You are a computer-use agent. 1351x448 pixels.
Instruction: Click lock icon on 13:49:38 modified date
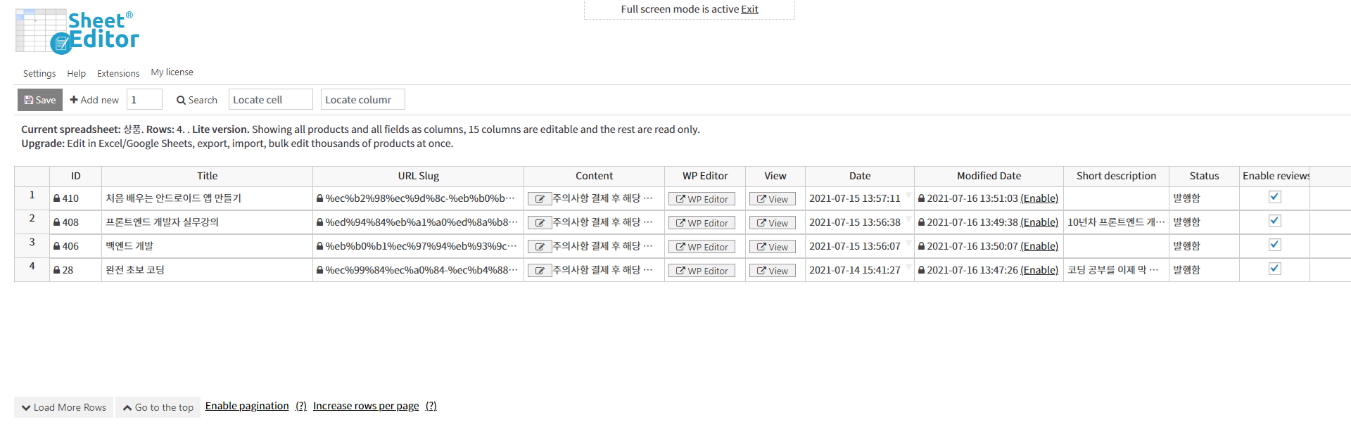921,223
